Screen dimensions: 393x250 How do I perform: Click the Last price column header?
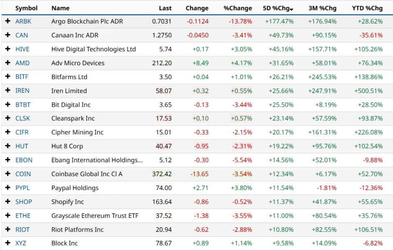coord(165,8)
